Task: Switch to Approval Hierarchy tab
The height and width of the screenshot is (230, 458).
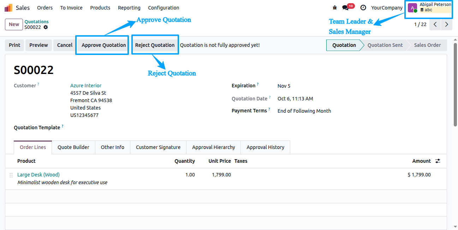Action: click(x=214, y=147)
